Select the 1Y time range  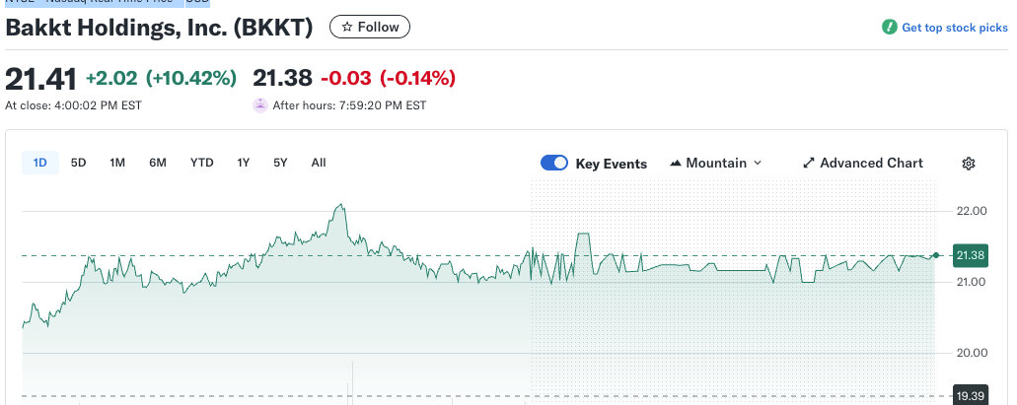pos(244,163)
